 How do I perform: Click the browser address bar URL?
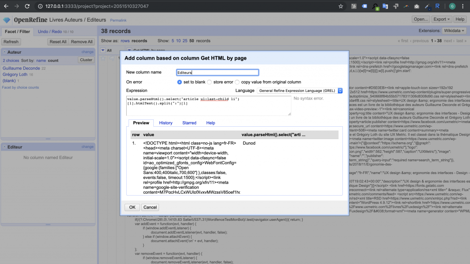coord(97,6)
